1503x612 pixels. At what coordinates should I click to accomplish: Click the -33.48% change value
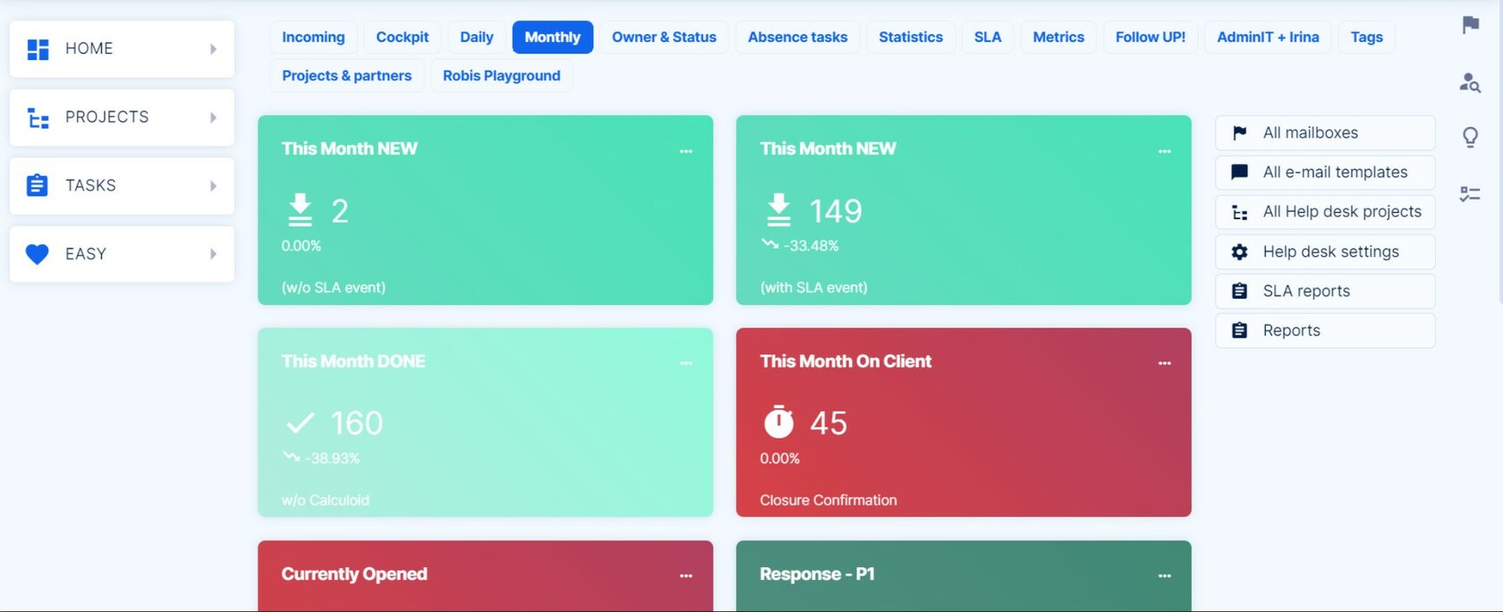[811, 246]
